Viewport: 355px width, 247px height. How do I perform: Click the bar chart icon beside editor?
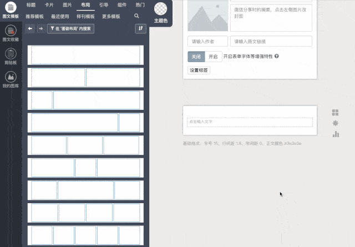coord(336,134)
